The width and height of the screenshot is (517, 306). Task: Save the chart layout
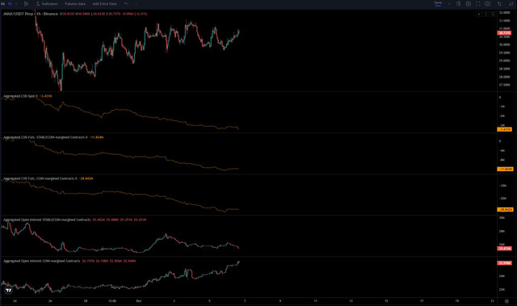(438, 3)
